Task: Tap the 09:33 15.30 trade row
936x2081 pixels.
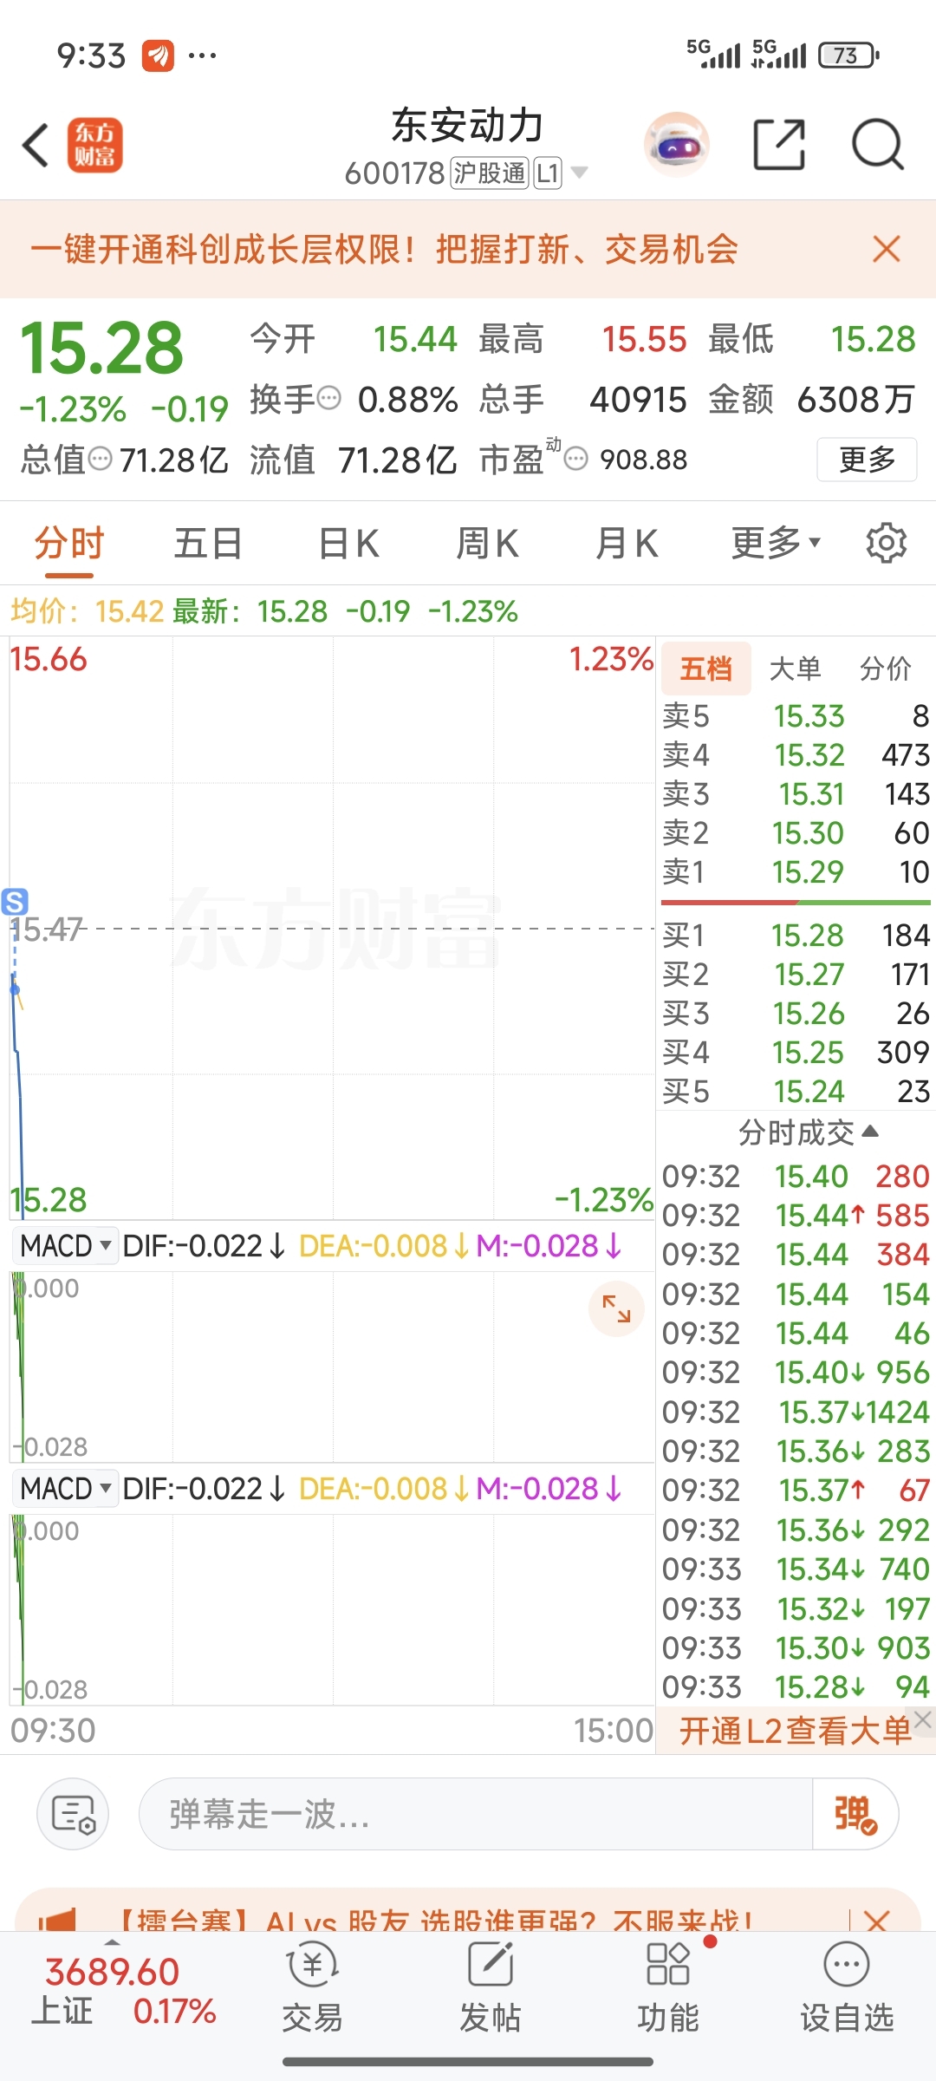Action: pyautogui.click(x=796, y=1647)
